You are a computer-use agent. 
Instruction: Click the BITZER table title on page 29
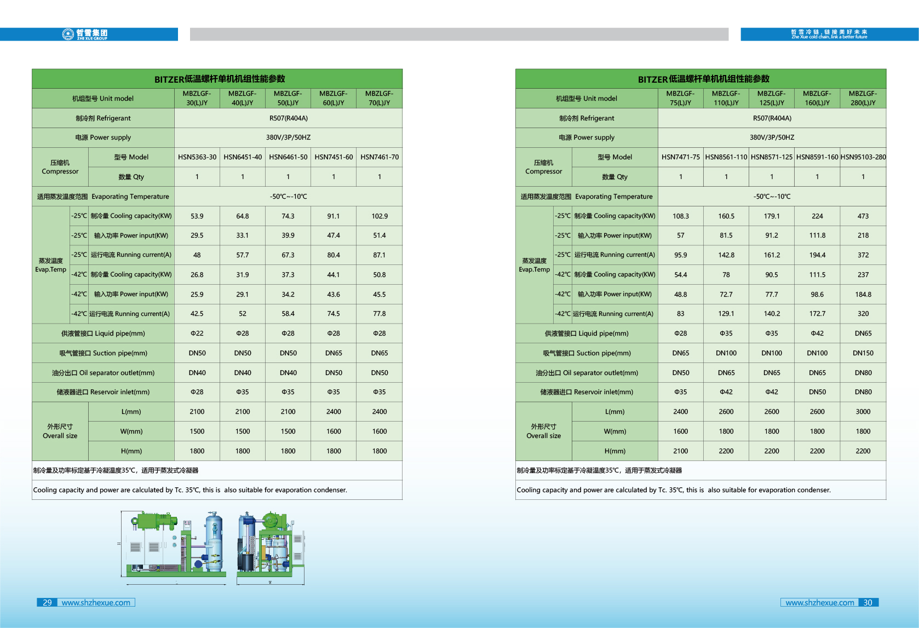[x=220, y=79]
